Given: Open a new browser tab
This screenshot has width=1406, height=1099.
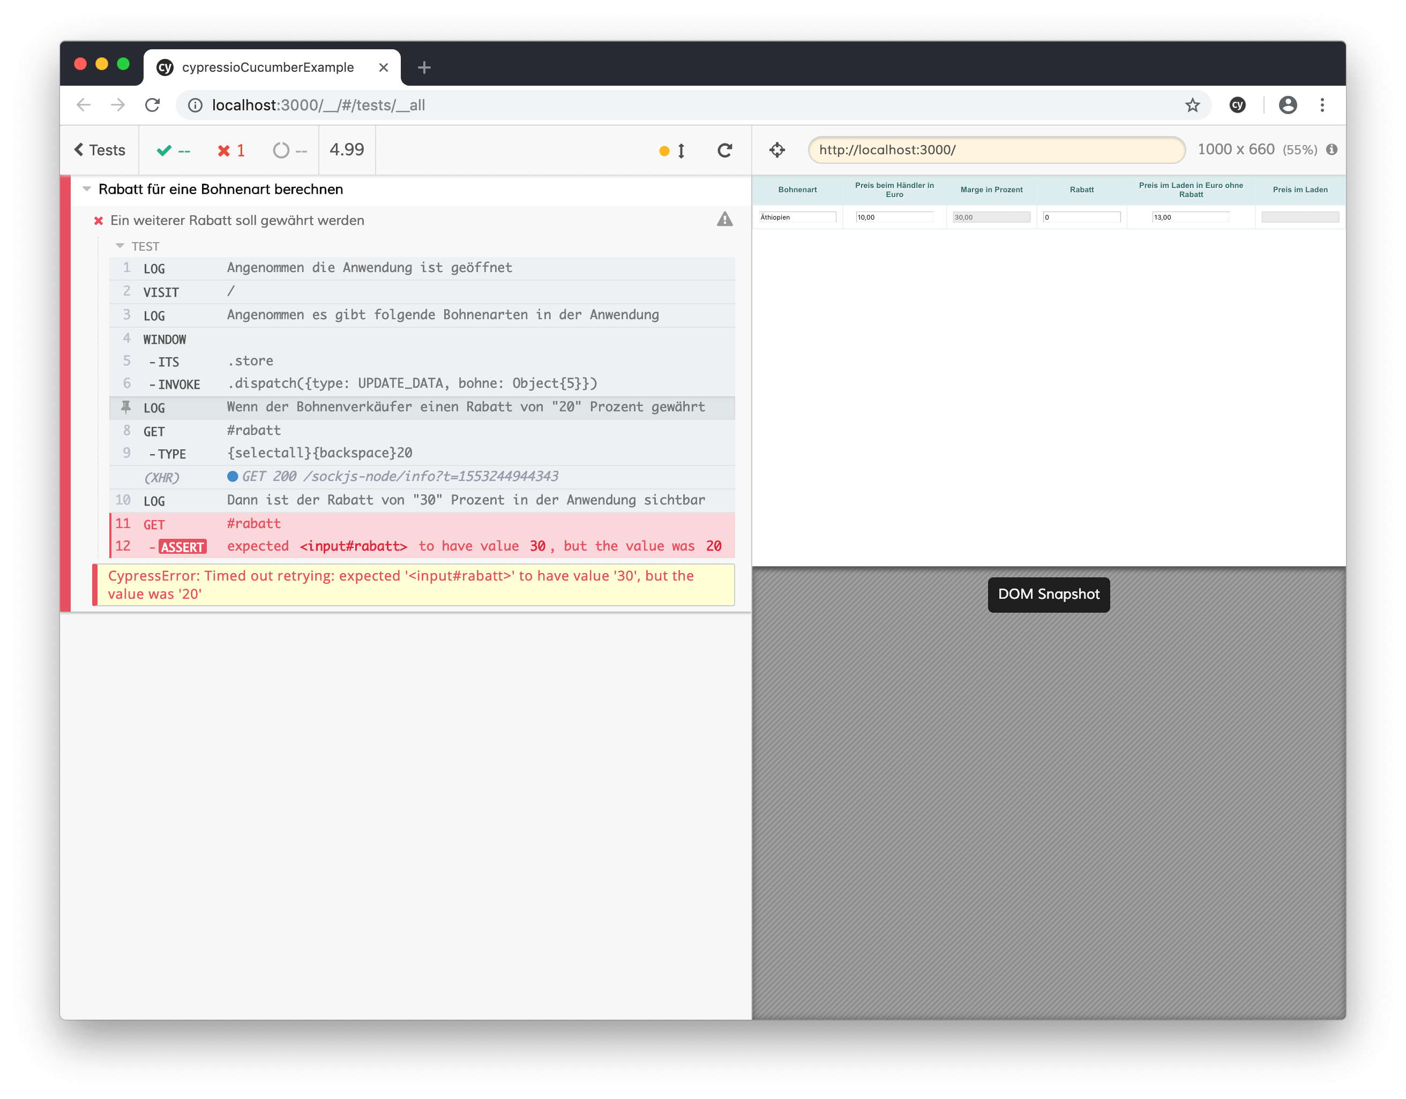Looking at the screenshot, I should 424,67.
